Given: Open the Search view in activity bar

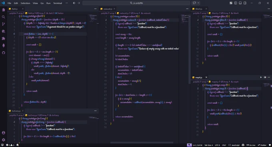Looking at the screenshot, I should pyautogui.click(x=4, y=17).
